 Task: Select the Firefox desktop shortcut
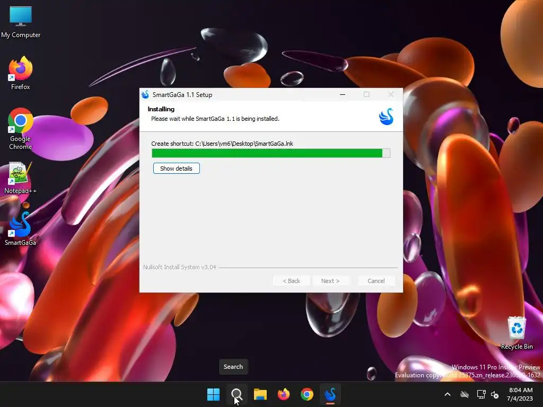[21, 73]
